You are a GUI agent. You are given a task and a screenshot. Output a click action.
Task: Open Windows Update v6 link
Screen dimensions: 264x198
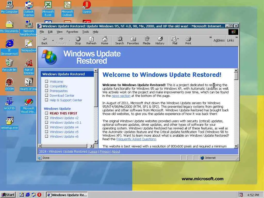click(64, 137)
